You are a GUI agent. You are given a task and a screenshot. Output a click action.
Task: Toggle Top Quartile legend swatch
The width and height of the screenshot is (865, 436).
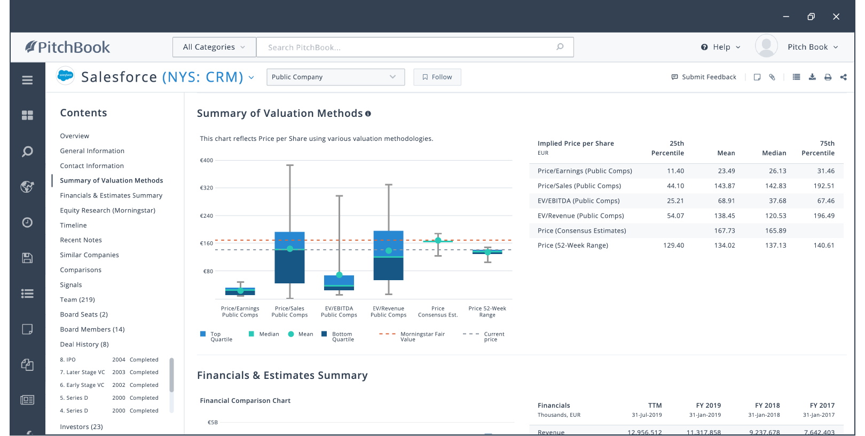[x=203, y=334]
